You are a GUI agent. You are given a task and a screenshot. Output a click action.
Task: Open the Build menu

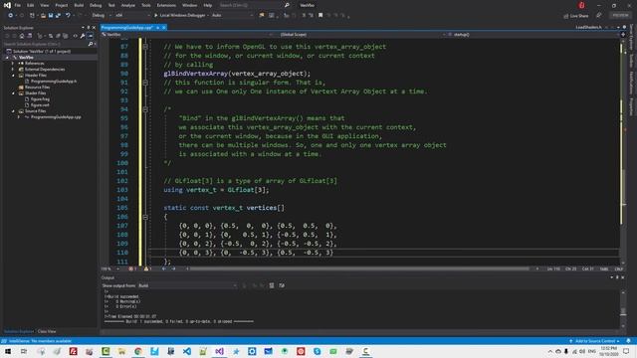tap(79, 5)
